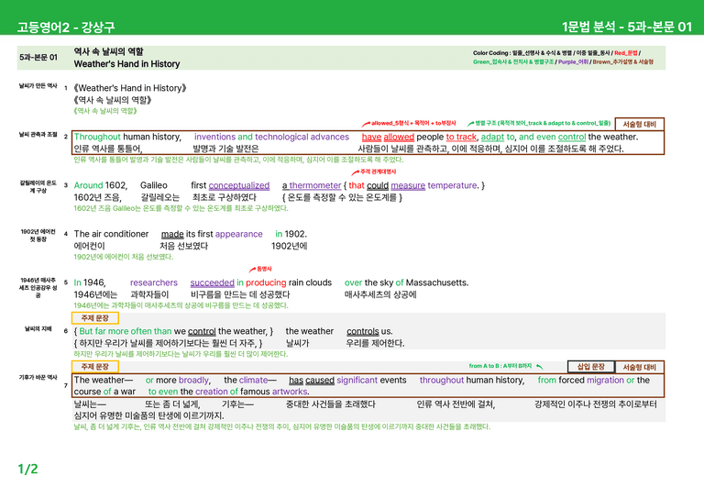
Task: Click the underlined word 'thermometer'
Action: pos(315,185)
